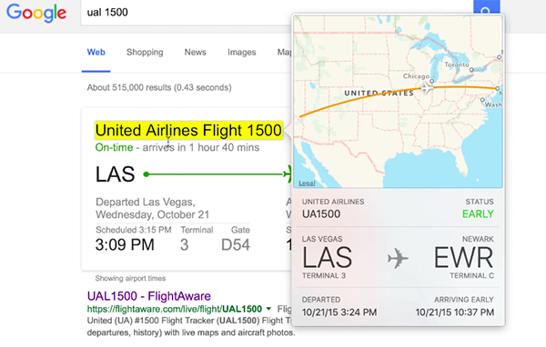Click the Legal link on the map
Viewport: 546px width, 347px height.
[307, 183]
